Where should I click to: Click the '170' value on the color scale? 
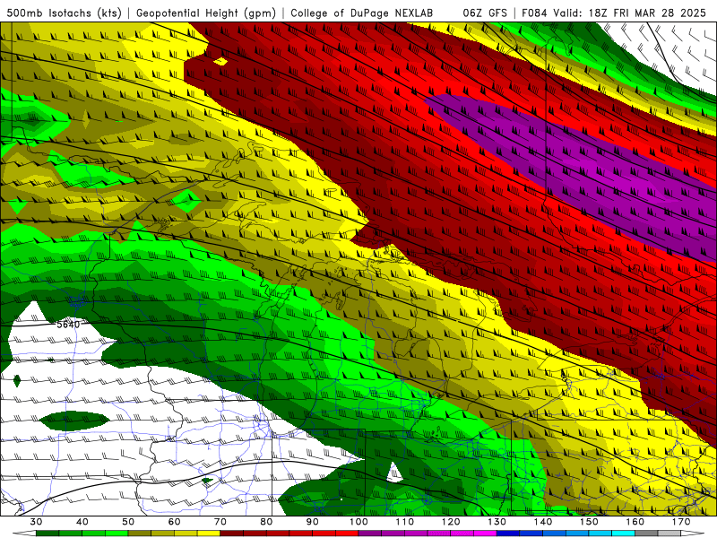pos(681,522)
